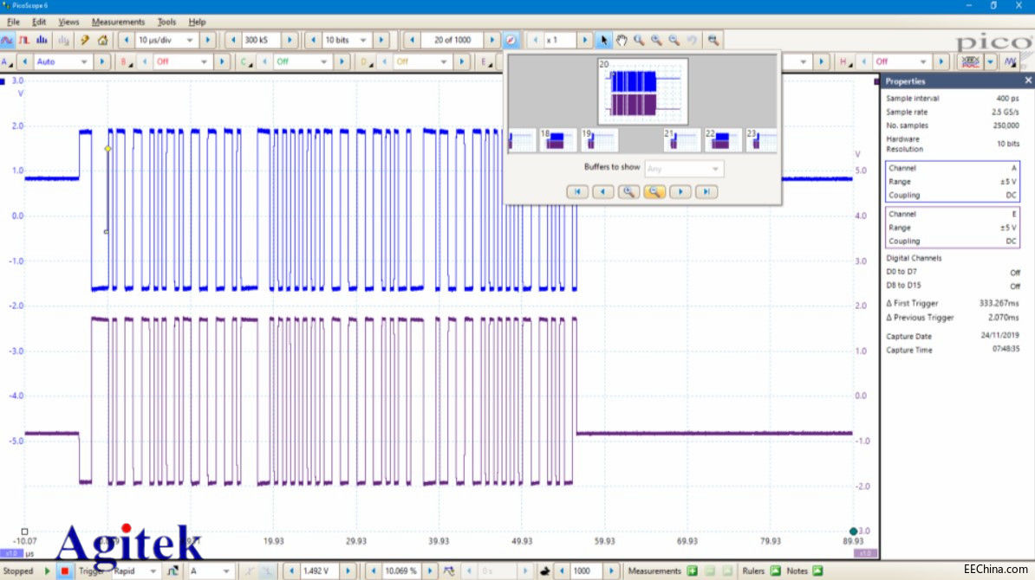Open the Views menu
Image resolution: width=1035 pixels, height=580 pixels.
click(68, 22)
